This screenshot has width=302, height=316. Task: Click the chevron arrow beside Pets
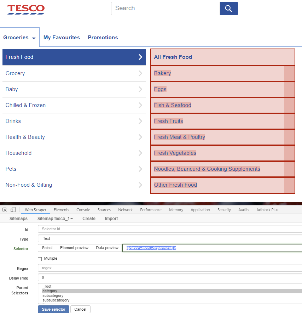[x=140, y=169]
